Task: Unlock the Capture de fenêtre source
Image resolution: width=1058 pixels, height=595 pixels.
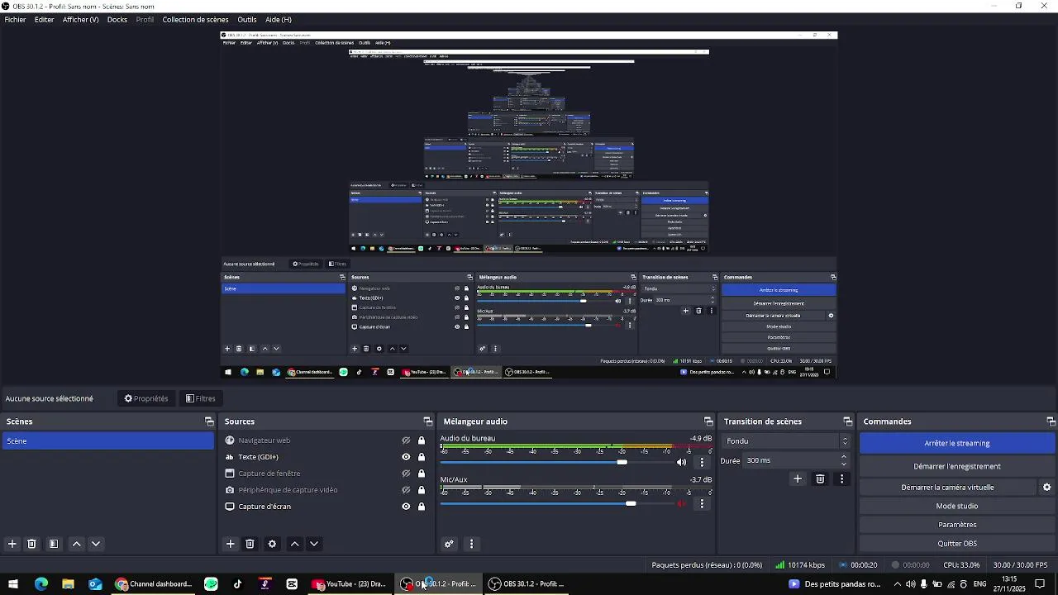Action: (x=421, y=474)
